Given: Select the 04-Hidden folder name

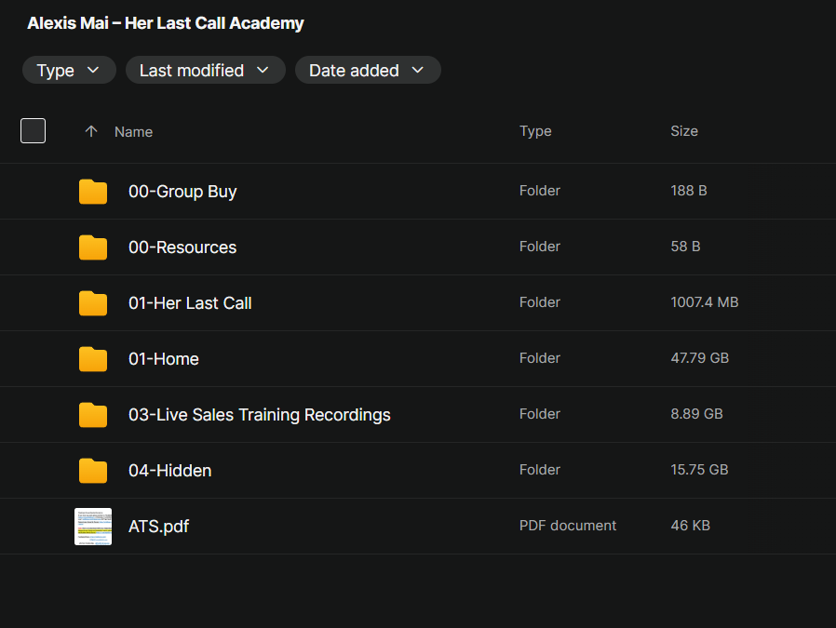Looking at the screenshot, I should 169,471.
